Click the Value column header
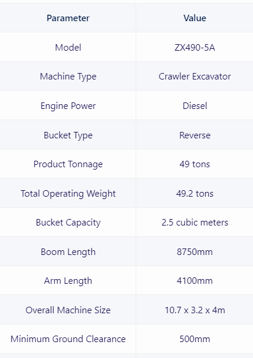 pyautogui.click(x=195, y=18)
